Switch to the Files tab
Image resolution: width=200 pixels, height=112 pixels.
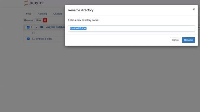click(29, 14)
